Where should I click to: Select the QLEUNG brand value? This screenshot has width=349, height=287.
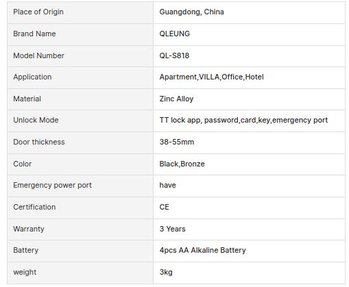point(175,34)
